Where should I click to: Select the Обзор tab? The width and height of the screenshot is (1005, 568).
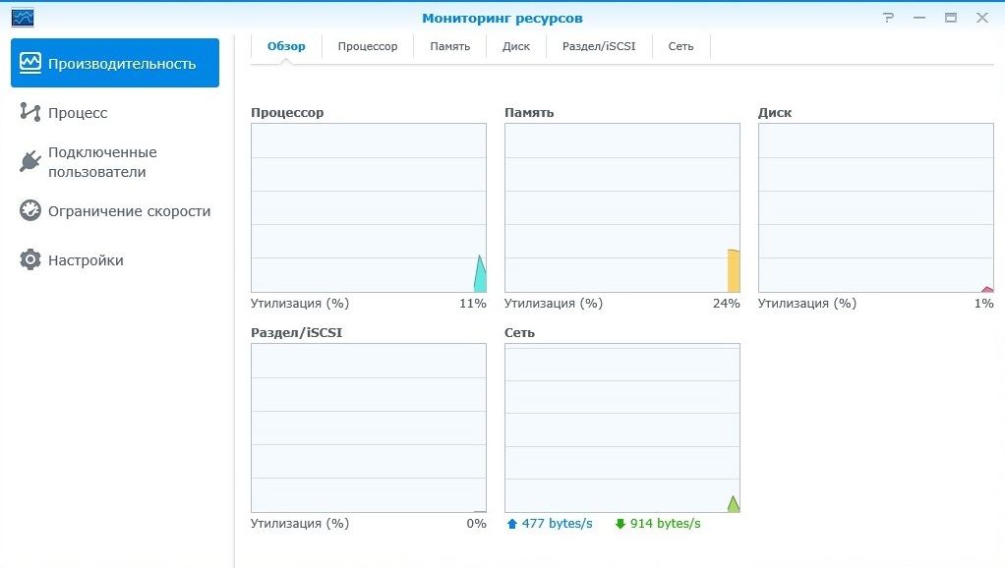(x=286, y=46)
